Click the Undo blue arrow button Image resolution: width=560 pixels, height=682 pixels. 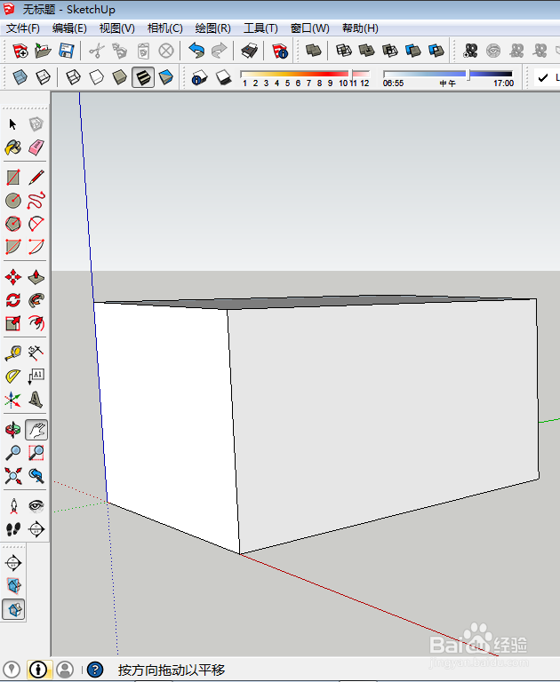coord(196,51)
